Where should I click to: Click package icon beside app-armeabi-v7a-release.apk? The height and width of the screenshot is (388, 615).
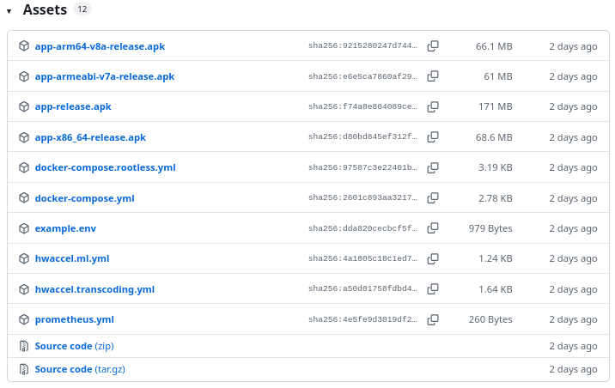point(24,76)
